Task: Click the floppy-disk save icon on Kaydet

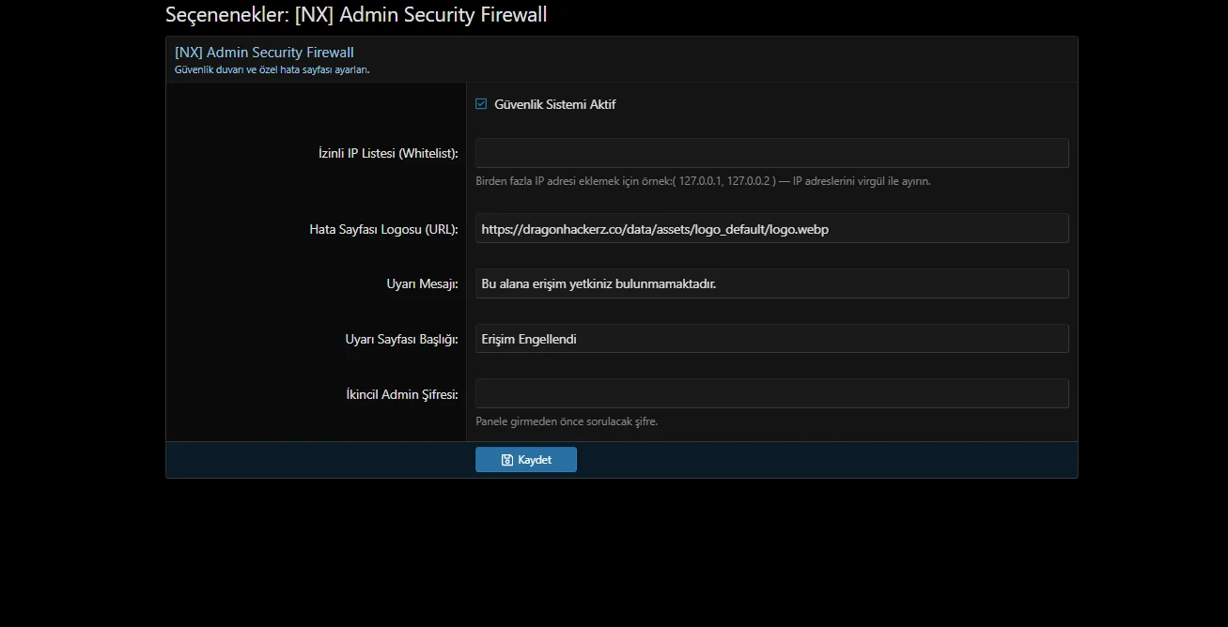Action: tap(507, 460)
